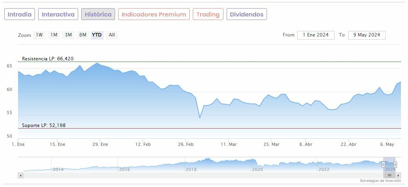Select the YTD zoom option
This screenshot has height=187, width=408.
point(97,35)
